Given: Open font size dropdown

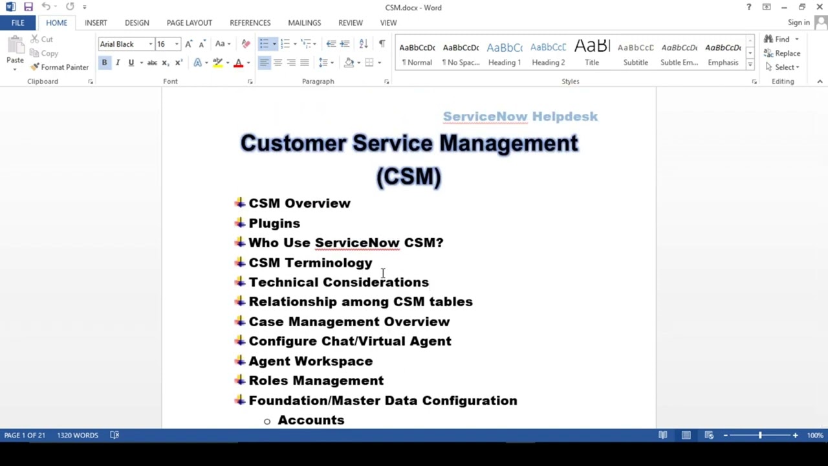Looking at the screenshot, I should click(177, 44).
